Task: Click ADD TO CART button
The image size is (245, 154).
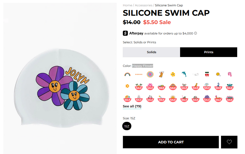Action: click(x=171, y=142)
